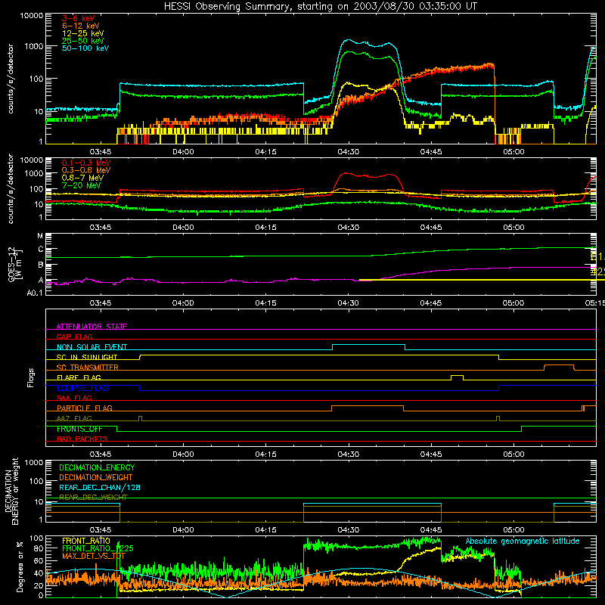Click the Absolute geomagnetic latitude label
605x605 pixels.
(523, 541)
